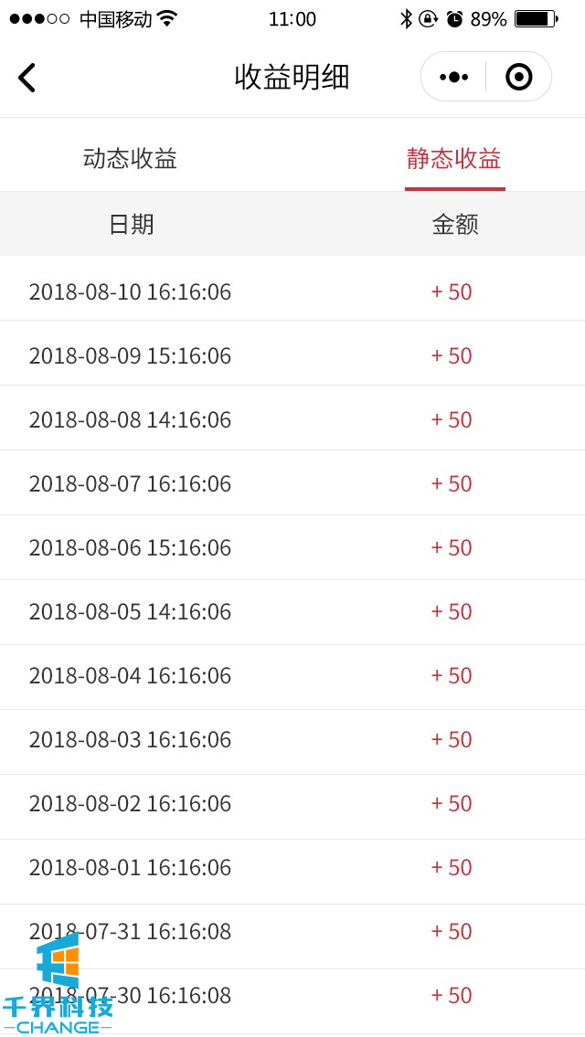
Task: Click +50 amount for 2018-08-05
Action: click(452, 611)
